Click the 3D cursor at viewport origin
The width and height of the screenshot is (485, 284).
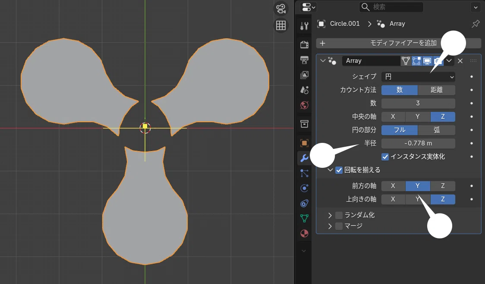[x=145, y=128]
